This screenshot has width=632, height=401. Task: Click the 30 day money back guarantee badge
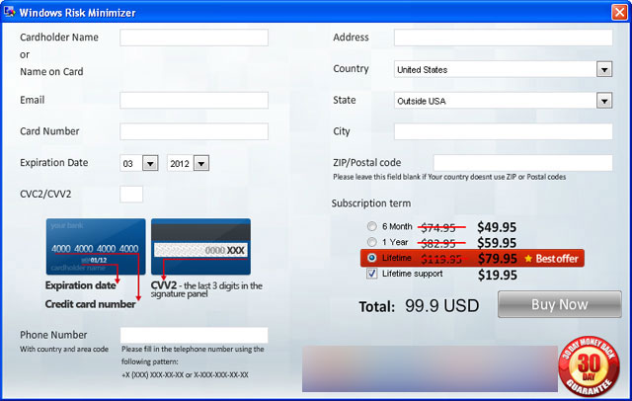(x=589, y=366)
